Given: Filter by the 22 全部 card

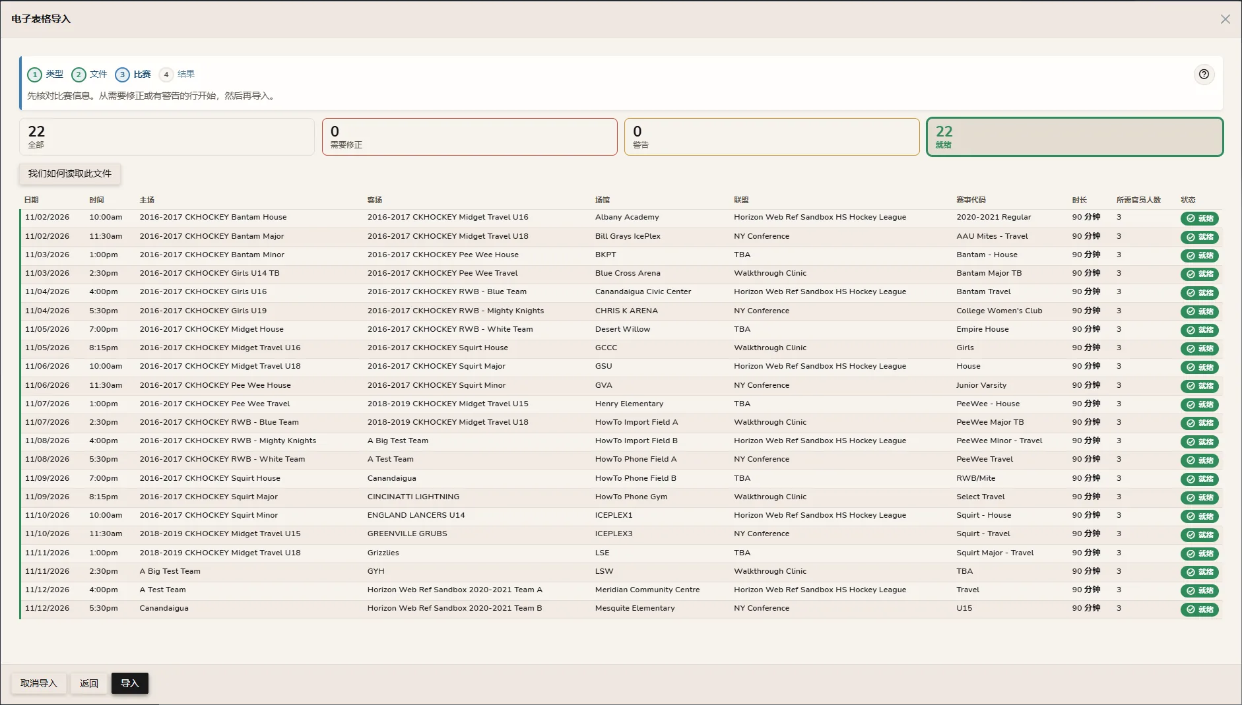Looking at the screenshot, I should coord(167,137).
